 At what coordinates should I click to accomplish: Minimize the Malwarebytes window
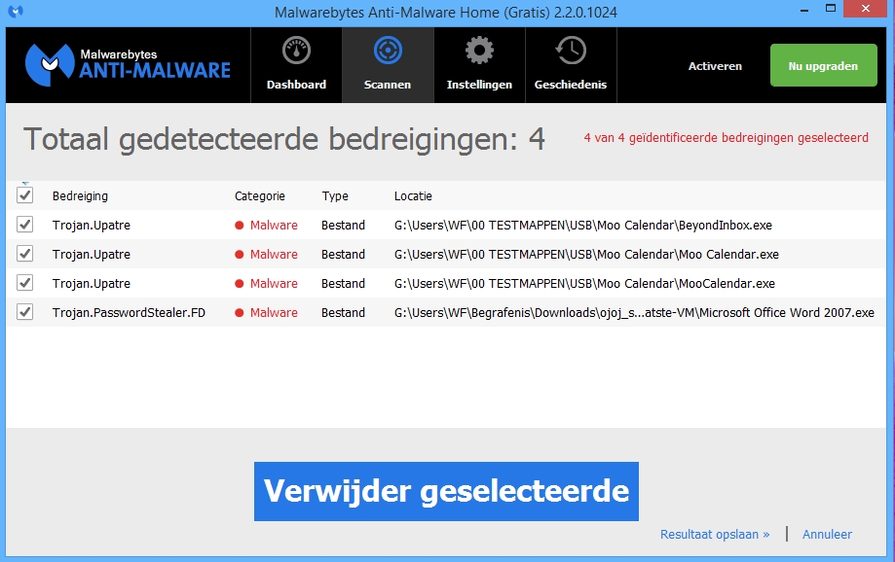coord(804,10)
